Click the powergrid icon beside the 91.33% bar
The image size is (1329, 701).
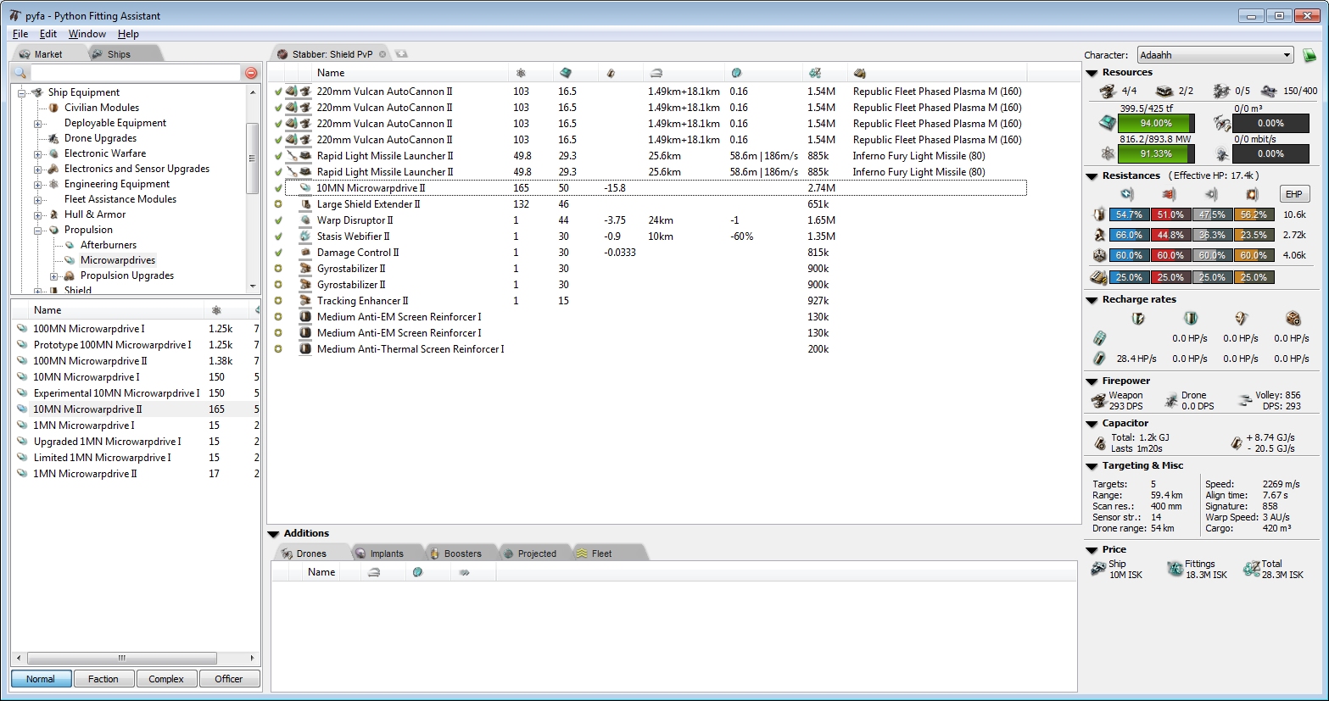coord(1107,154)
